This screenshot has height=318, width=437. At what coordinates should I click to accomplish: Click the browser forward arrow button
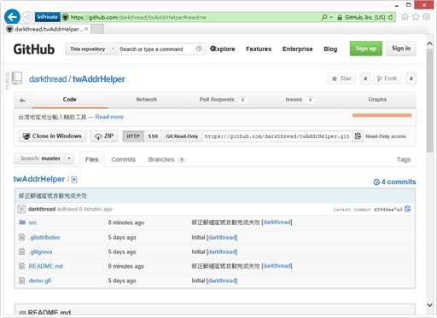coord(27,17)
